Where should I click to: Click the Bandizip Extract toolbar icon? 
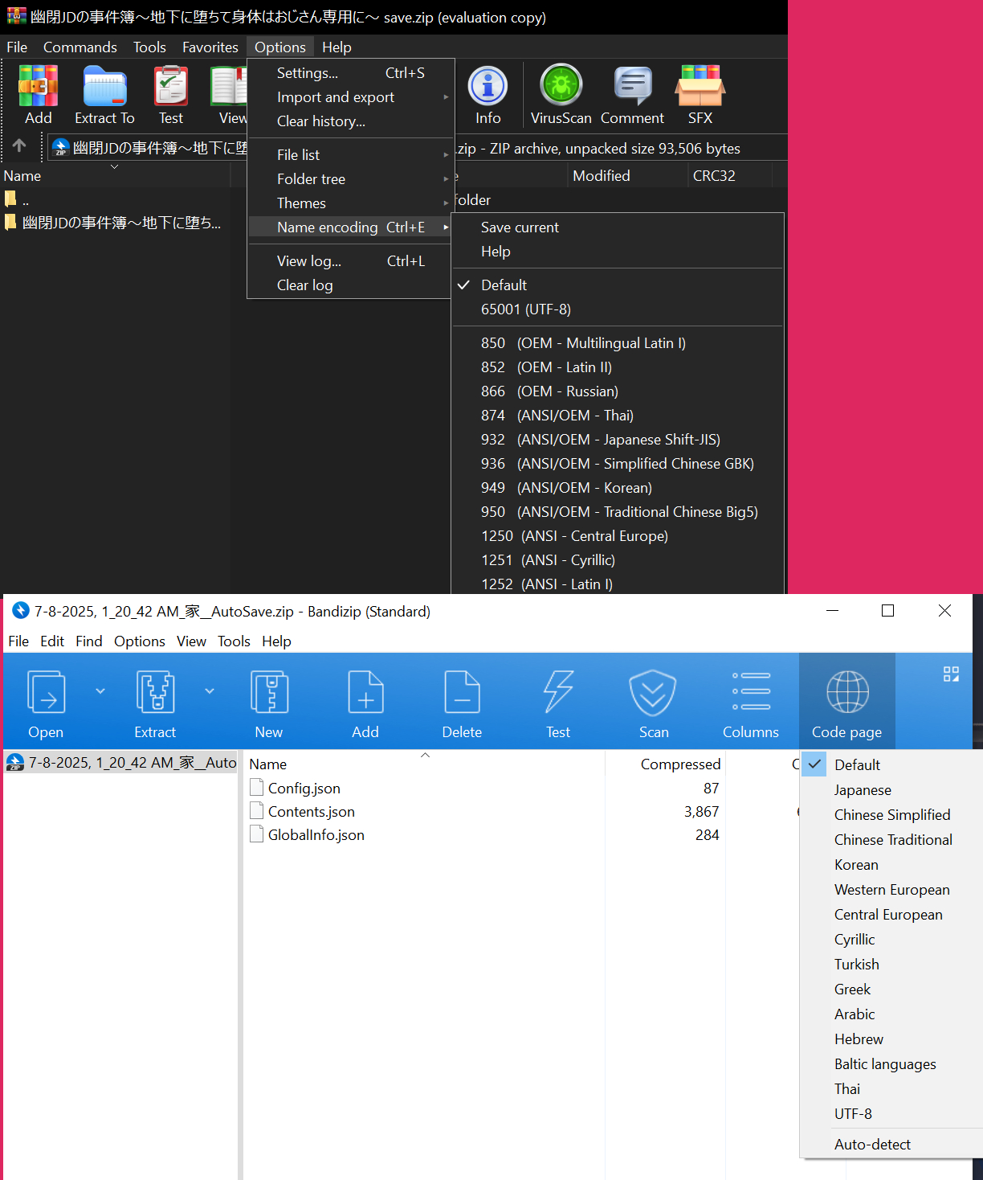(x=155, y=692)
